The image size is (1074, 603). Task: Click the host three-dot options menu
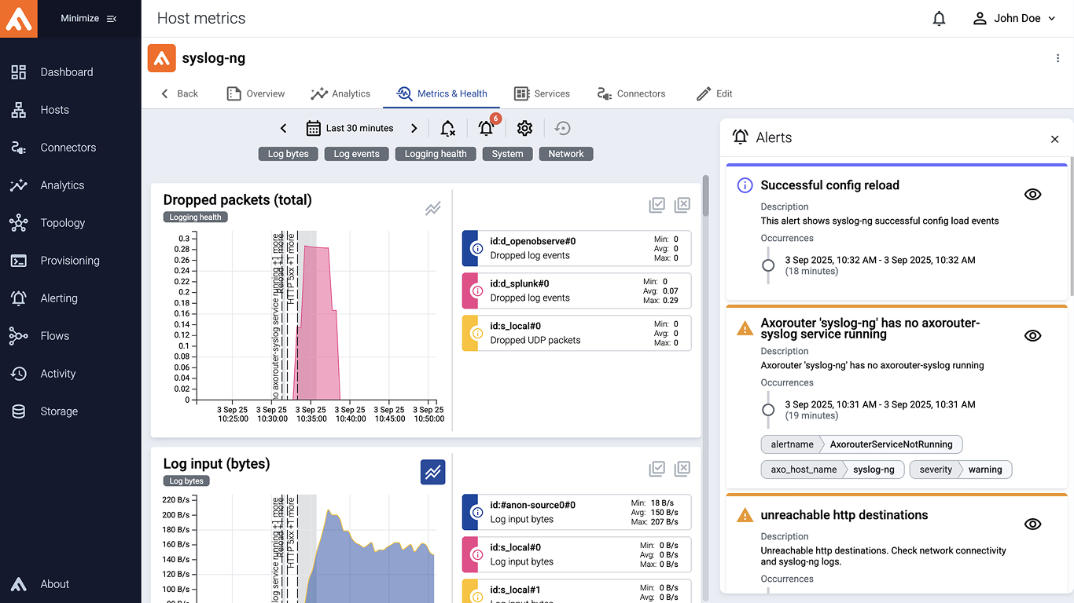coord(1057,58)
